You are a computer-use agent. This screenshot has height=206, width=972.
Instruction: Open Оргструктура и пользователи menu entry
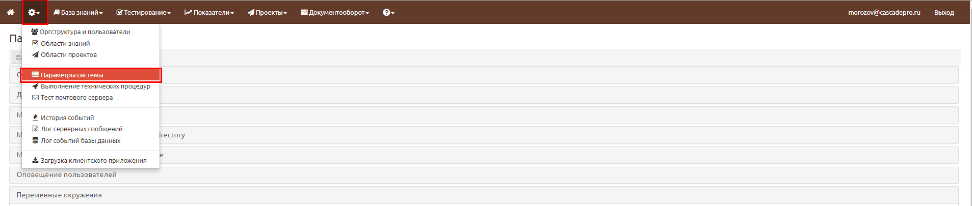click(81, 32)
